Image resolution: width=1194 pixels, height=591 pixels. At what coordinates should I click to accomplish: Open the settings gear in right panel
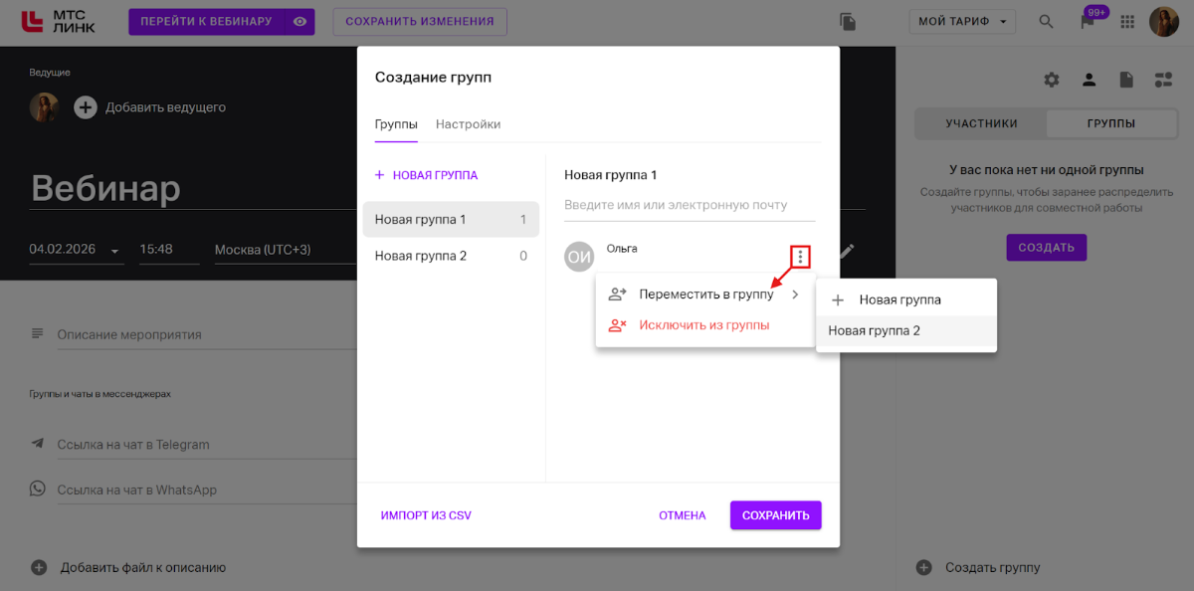click(1052, 80)
